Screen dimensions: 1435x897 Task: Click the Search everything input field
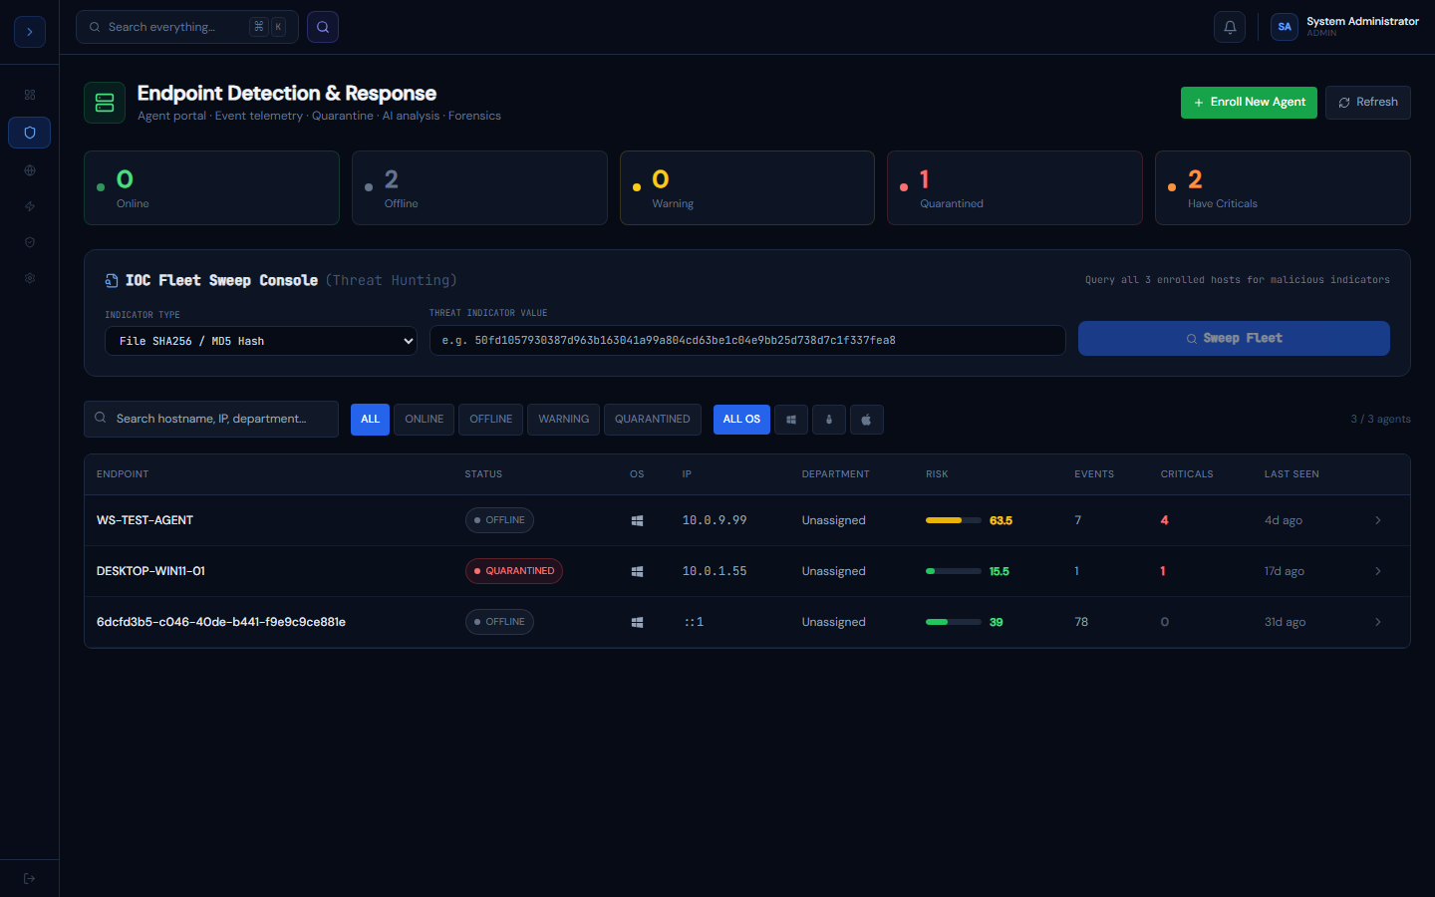[187, 27]
